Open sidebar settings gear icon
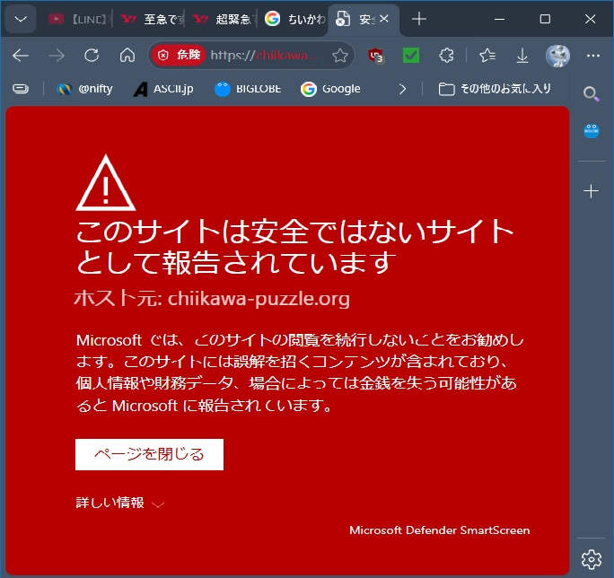The width and height of the screenshot is (614, 578). pos(592,559)
